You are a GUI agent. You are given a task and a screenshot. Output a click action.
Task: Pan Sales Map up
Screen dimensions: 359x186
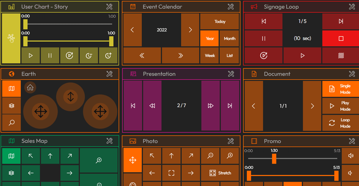[x=50, y=156]
